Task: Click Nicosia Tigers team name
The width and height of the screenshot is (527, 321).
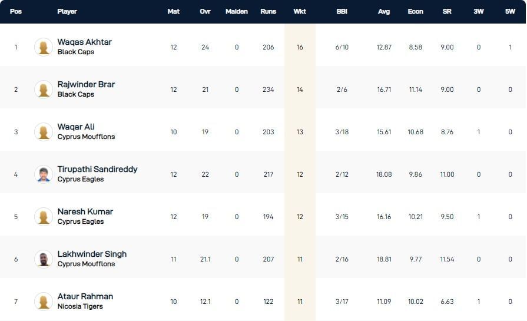Action: (x=80, y=306)
